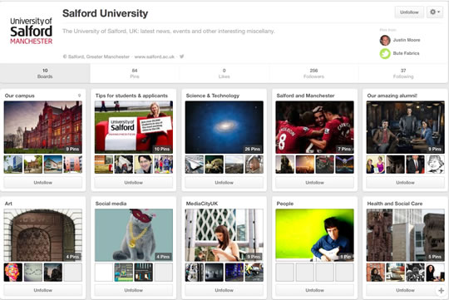Unfollow the People board

[314, 290]
